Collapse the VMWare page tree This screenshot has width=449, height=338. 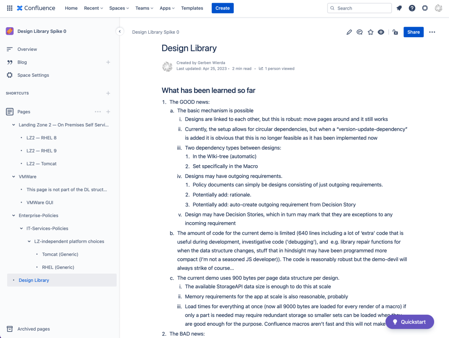[14, 177]
